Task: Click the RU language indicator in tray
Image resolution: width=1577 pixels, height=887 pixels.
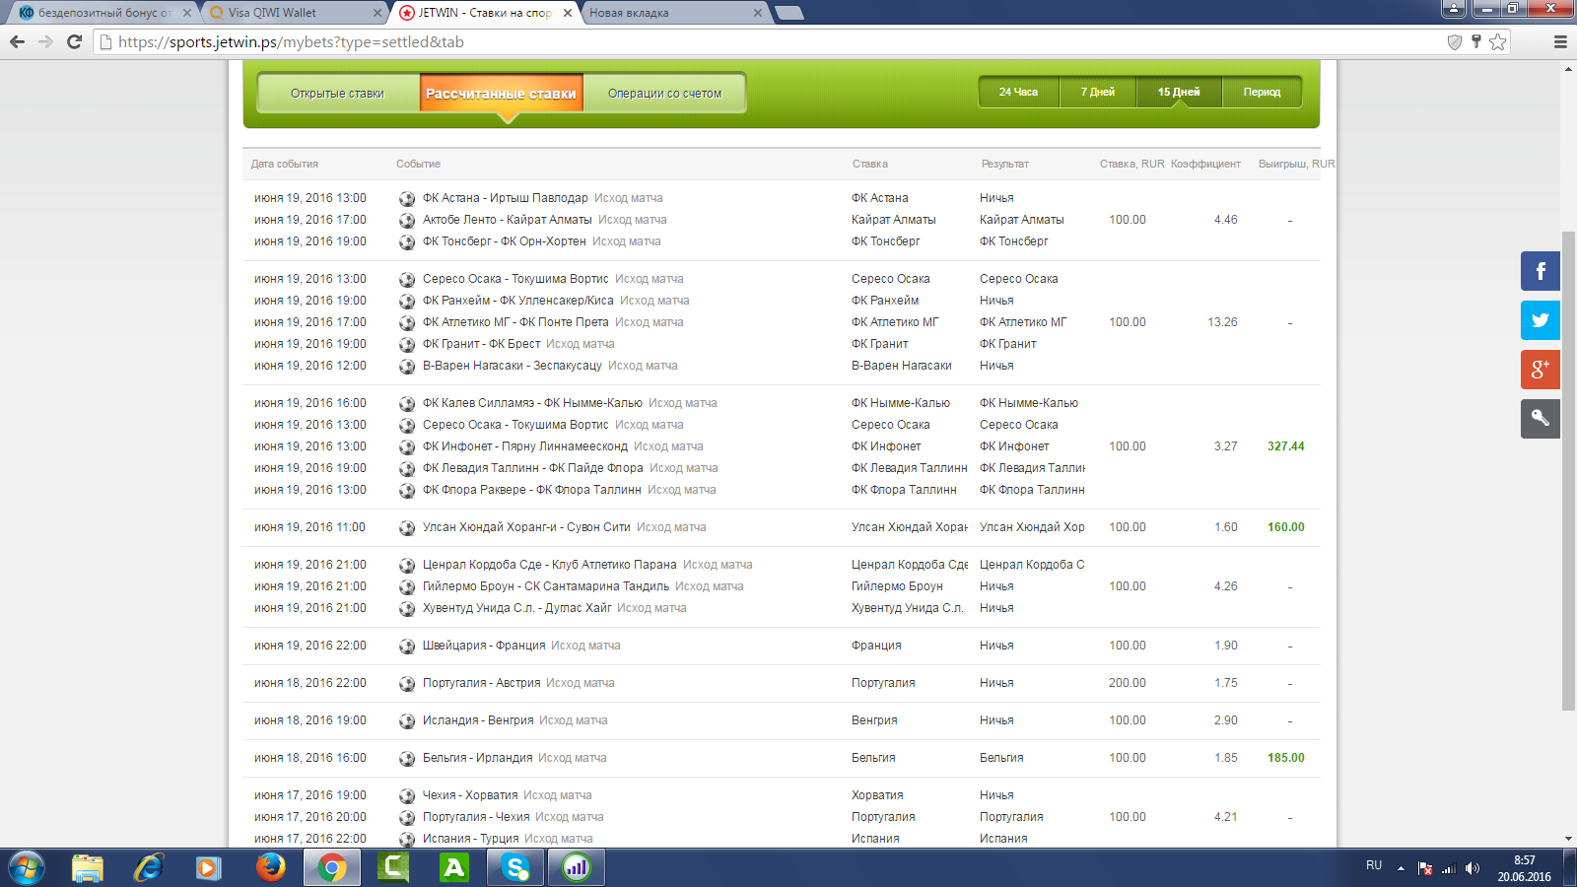Action: [1374, 865]
